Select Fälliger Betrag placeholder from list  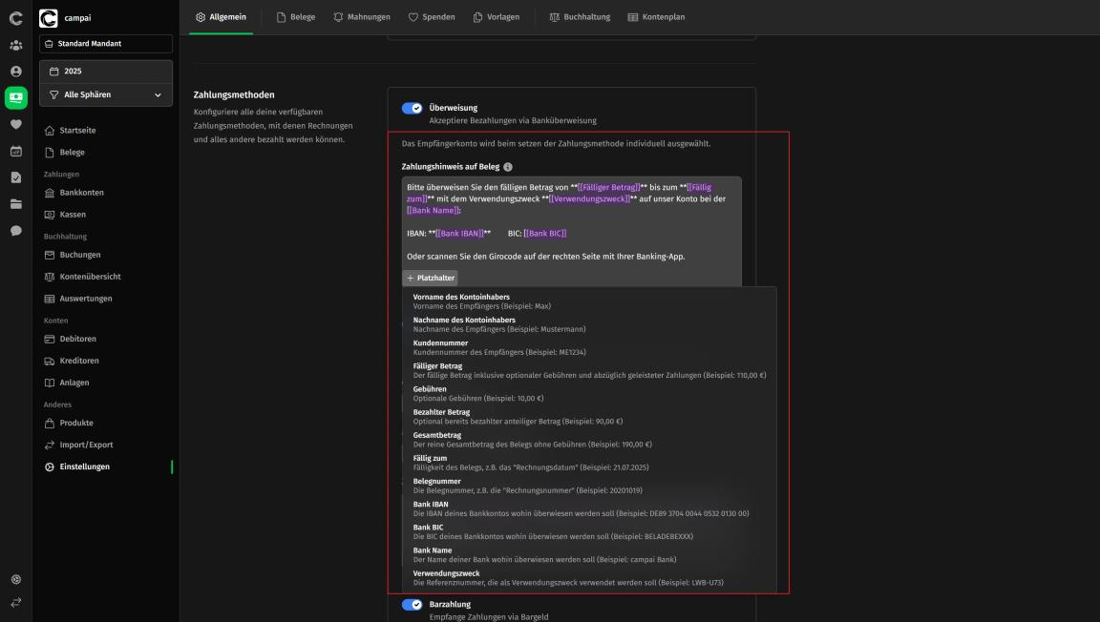(589, 370)
